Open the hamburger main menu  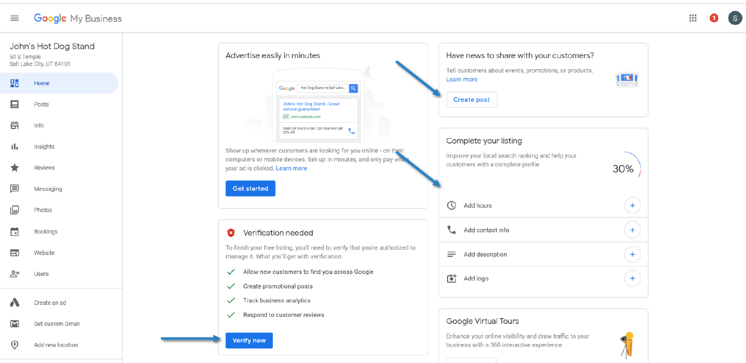(15, 18)
